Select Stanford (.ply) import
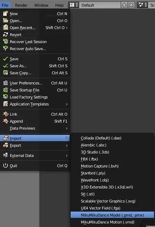Viewport: 155px width, 227px height. (x=112, y=173)
